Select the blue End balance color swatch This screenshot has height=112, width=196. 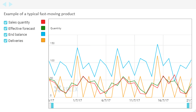click(43, 34)
